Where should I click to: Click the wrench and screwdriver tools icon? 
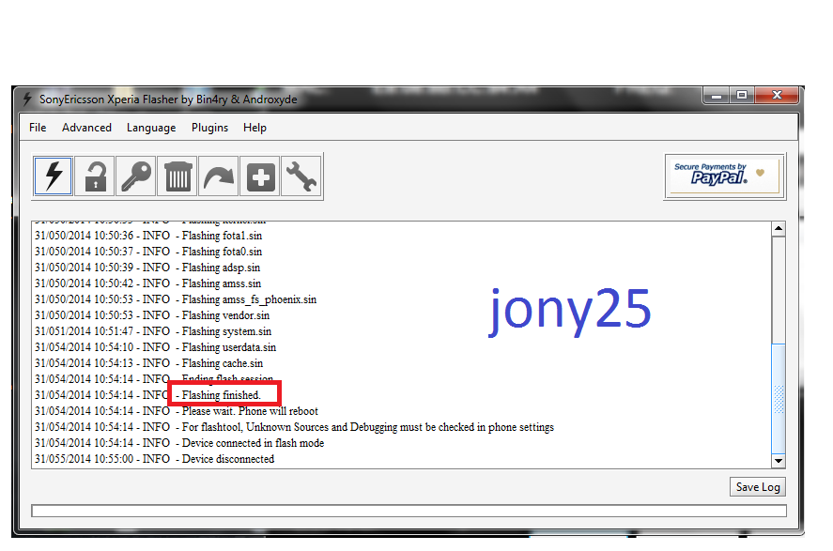(x=301, y=176)
